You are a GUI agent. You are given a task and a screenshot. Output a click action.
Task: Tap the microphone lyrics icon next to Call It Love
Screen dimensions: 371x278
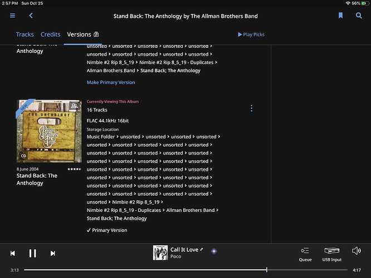(x=202, y=250)
